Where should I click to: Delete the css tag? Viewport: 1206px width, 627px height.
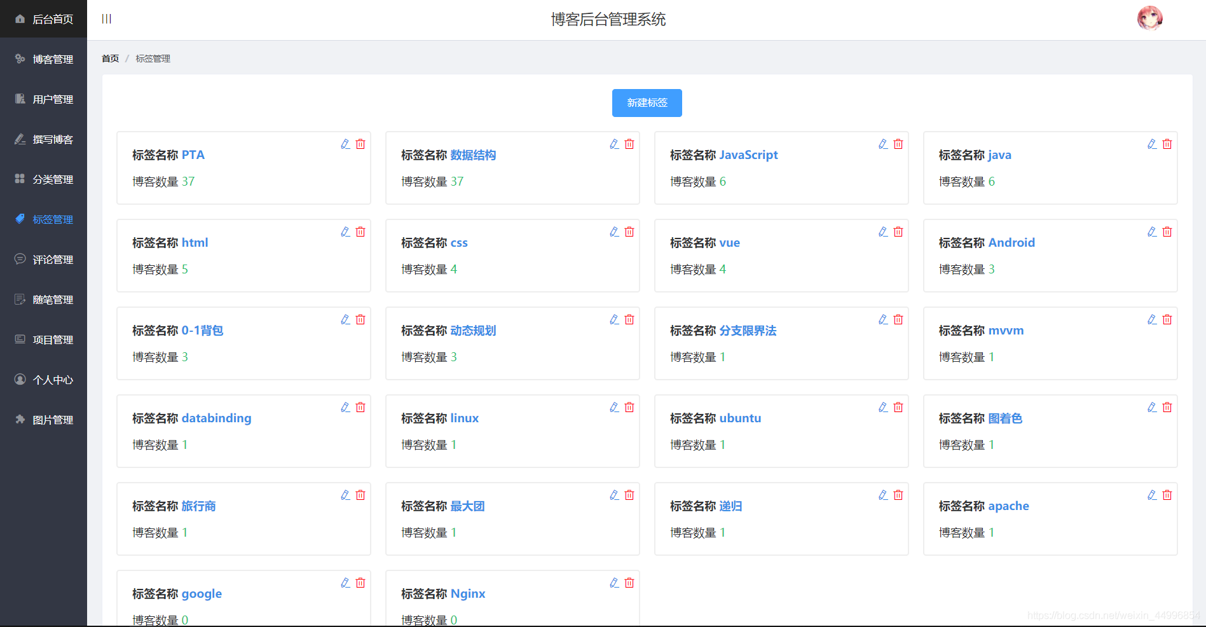tap(629, 231)
